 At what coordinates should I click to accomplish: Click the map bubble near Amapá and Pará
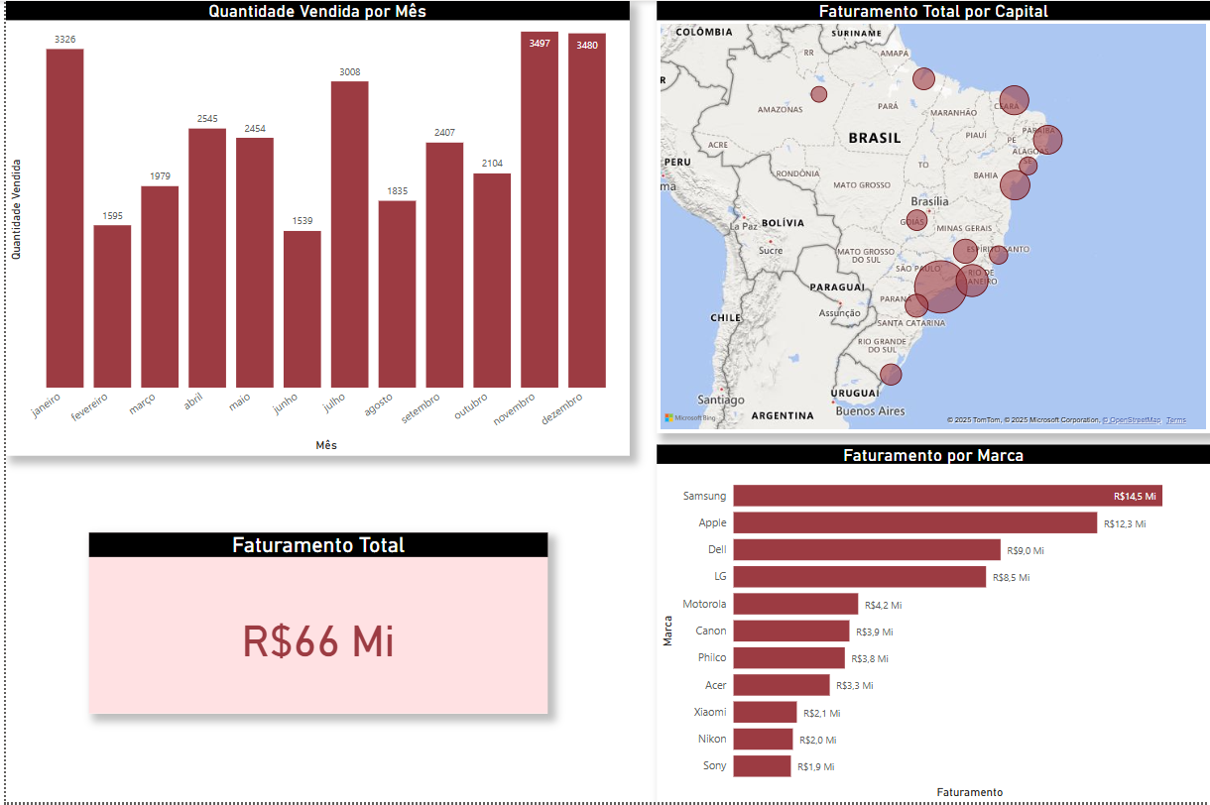[x=924, y=79]
